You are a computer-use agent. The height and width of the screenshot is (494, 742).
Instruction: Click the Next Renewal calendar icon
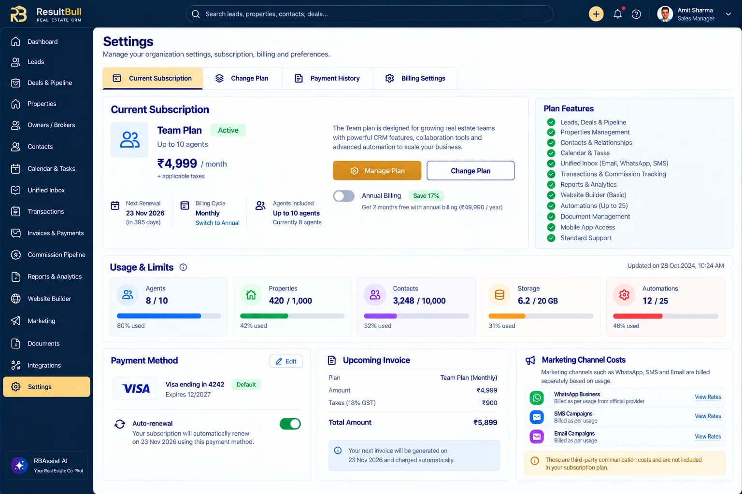(115, 206)
